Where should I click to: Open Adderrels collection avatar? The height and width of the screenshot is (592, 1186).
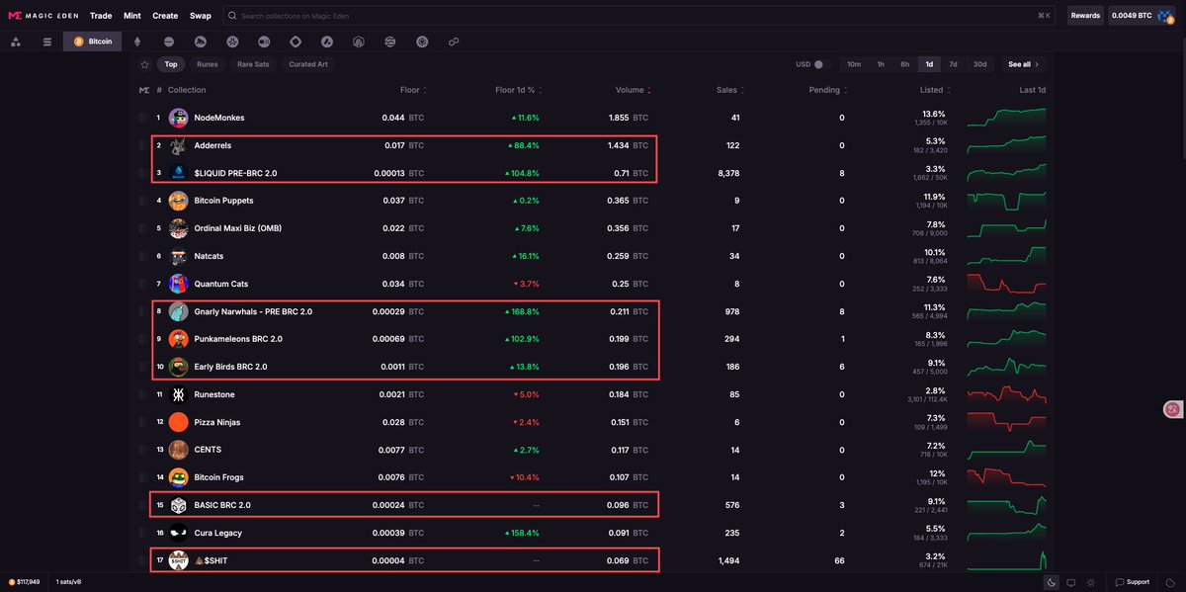178,145
